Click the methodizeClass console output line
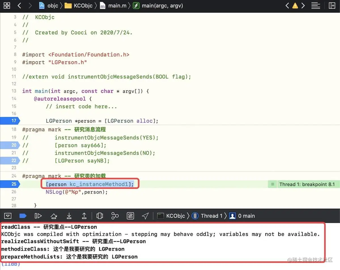Viewport: 340px width, 270px height. [63, 249]
